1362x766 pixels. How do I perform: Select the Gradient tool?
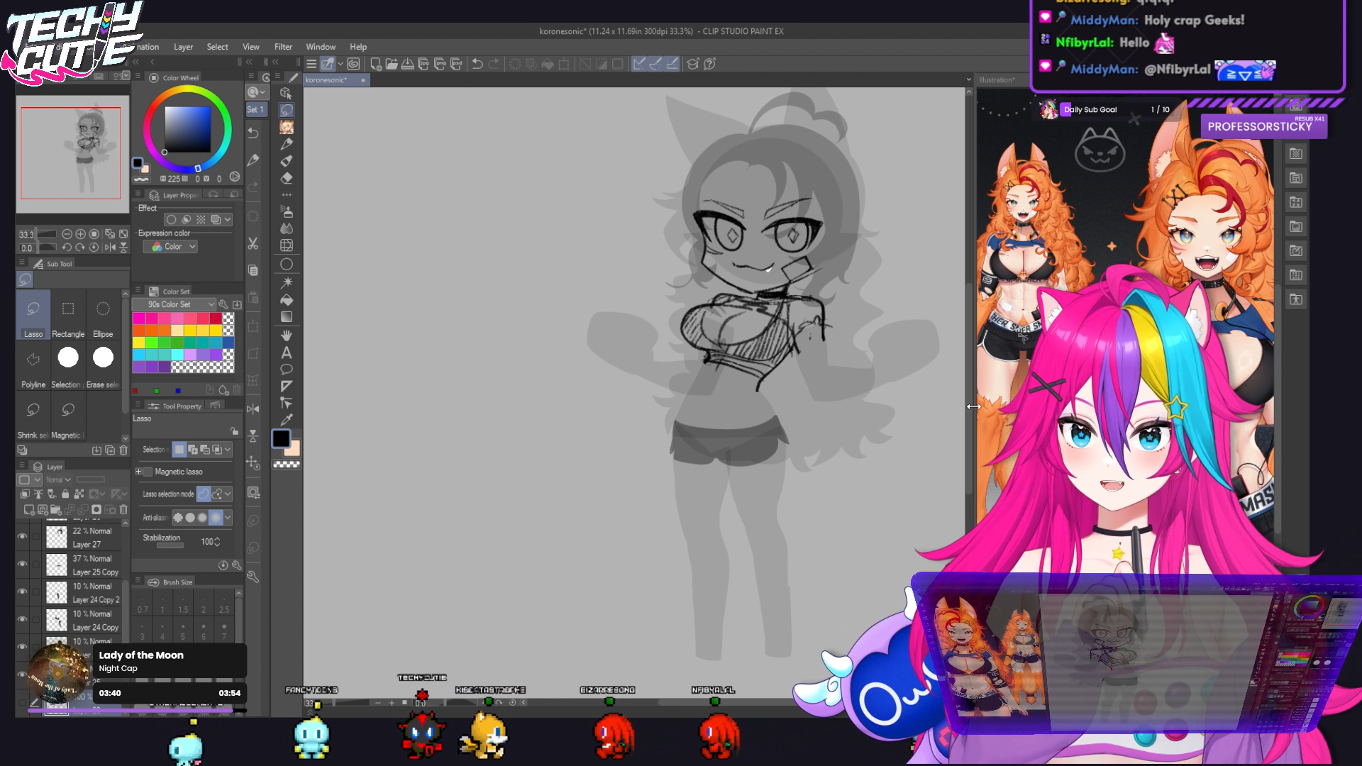(287, 317)
